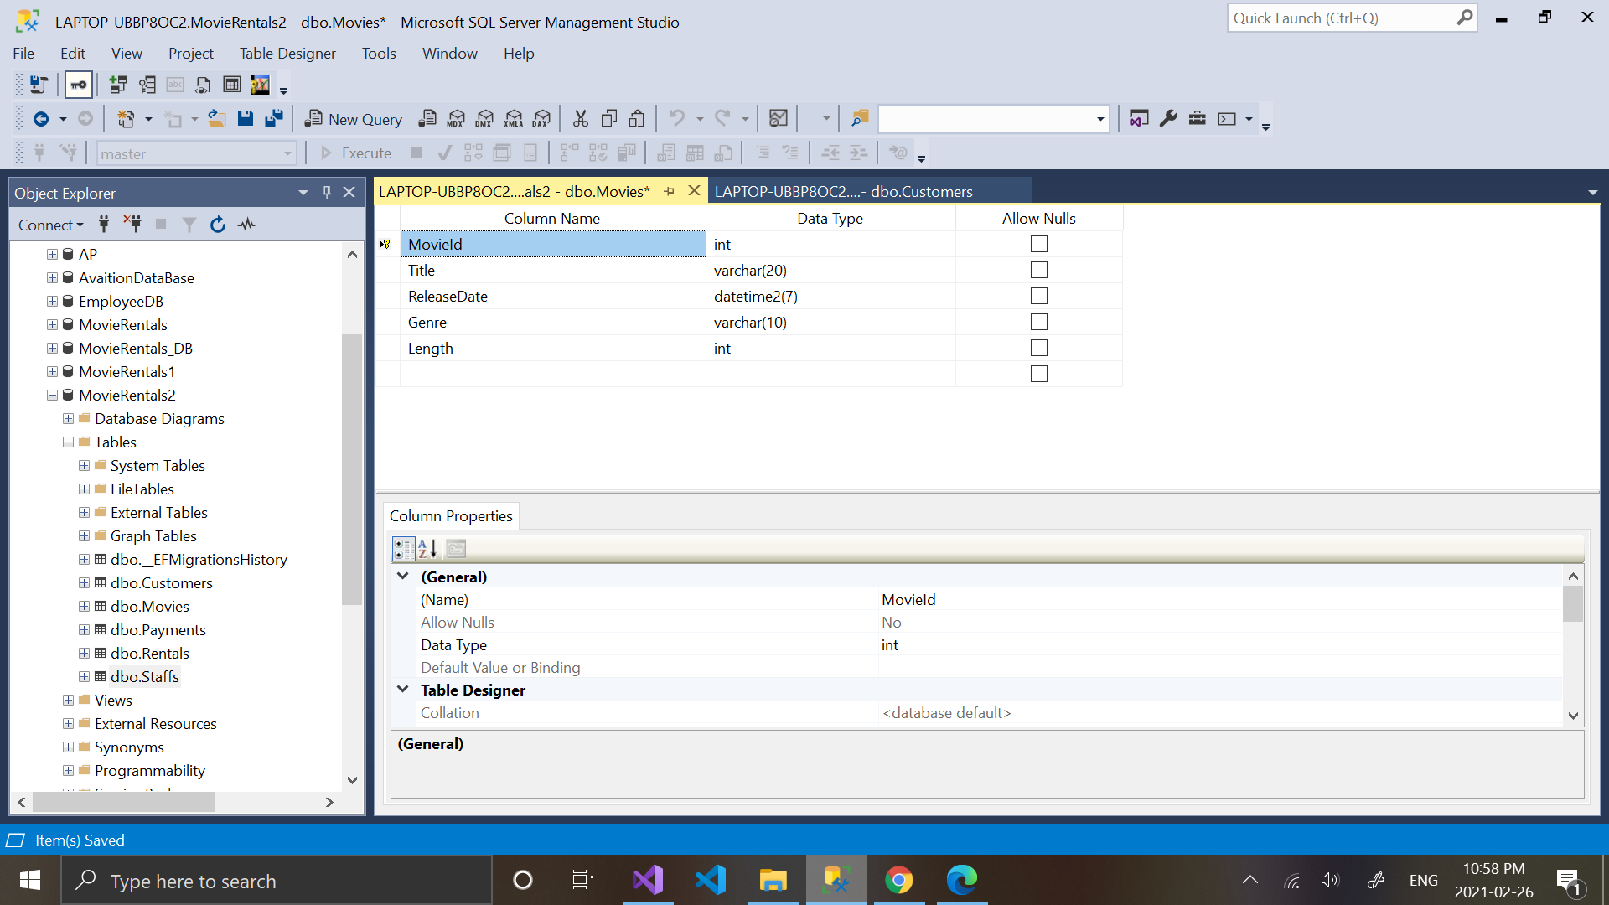Open the Tools menu
The image size is (1609, 905).
coord(379,54)
